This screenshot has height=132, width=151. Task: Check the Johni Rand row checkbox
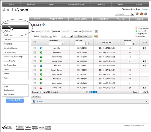[35, 53]
